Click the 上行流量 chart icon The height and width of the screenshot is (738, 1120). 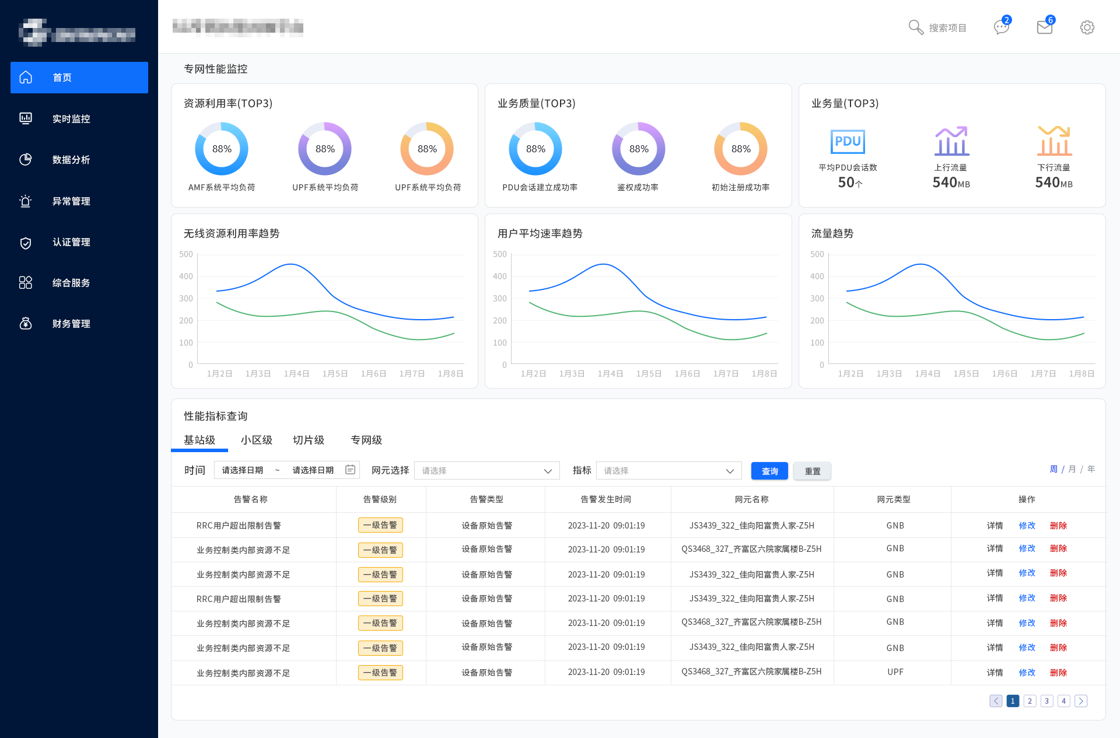[x=951, y=141]
